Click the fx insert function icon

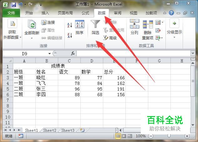click(73, 53)
